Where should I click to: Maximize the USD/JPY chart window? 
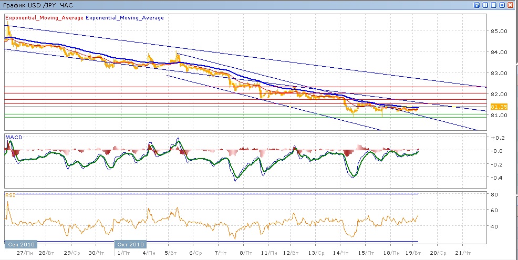coord(502,4)
